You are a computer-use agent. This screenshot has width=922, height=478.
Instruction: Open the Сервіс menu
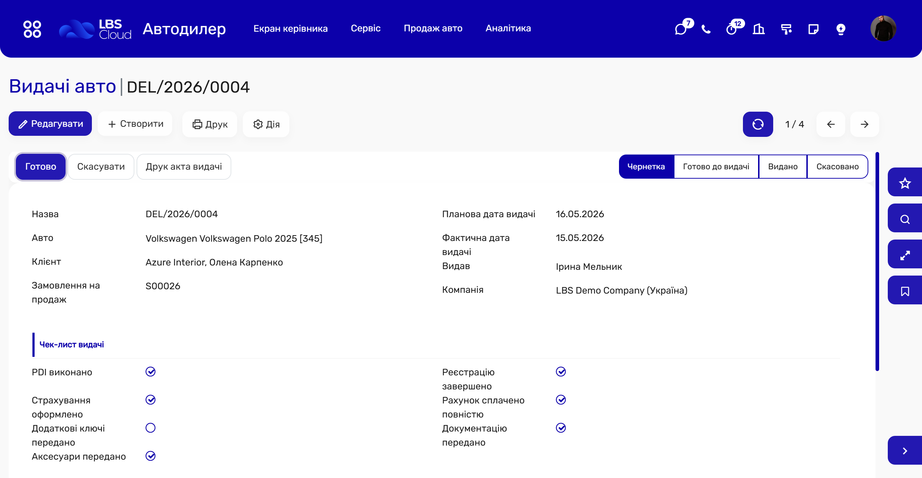(x=366, y=28)
